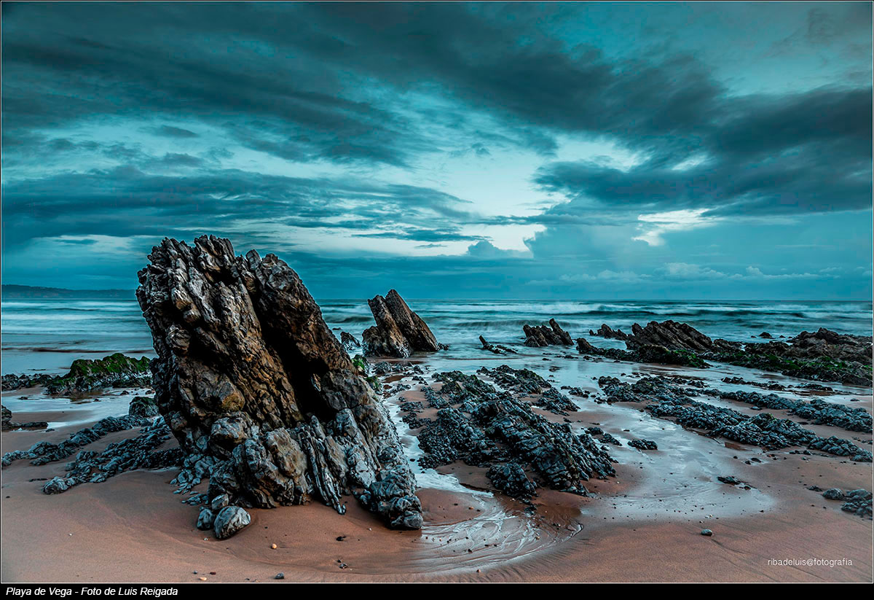874x600 pixels.
Task: Click the long rock strip on the right beach
Action: pyautogui.click(x=757, y=423)
